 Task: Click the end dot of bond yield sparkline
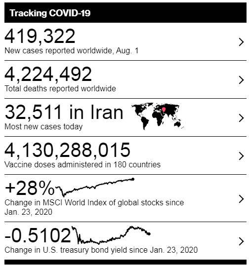149,234
